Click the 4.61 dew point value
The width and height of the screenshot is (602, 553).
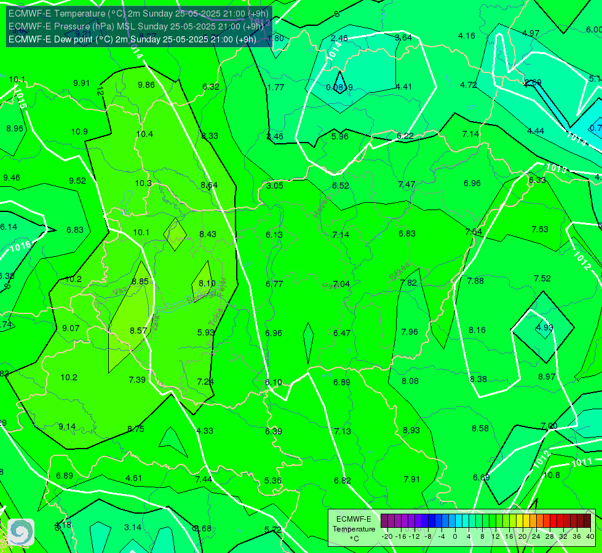[x=134, y=478]
